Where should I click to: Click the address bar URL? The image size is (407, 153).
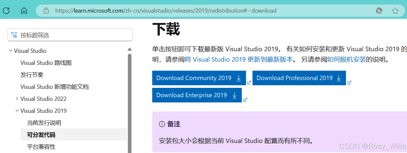click(166, 11)
